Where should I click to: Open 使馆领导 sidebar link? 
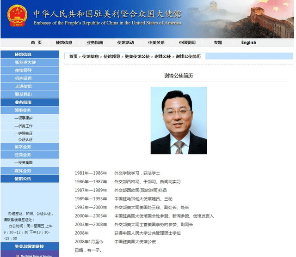click(x=30, y=70)
